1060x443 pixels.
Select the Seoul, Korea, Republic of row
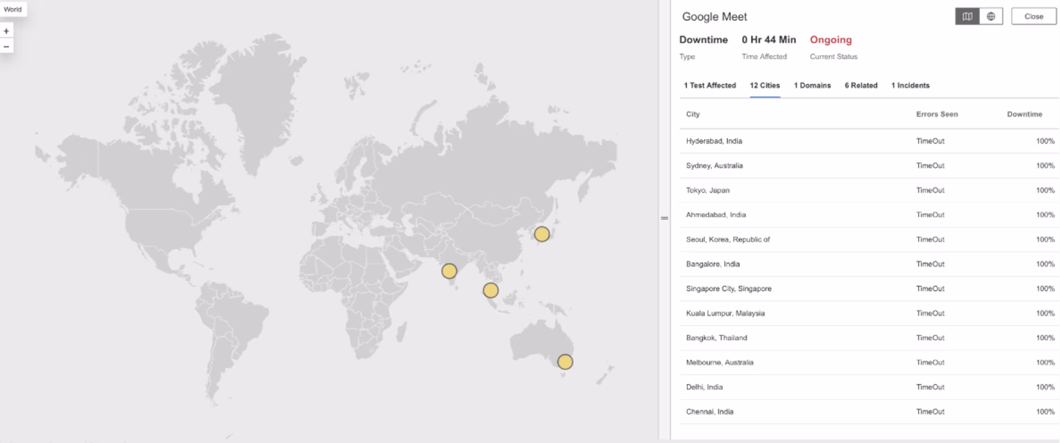[x=869, y=240]
